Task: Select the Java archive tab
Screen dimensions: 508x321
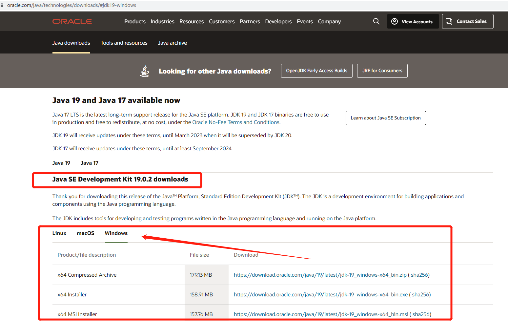Action: [x=173, y=43]
